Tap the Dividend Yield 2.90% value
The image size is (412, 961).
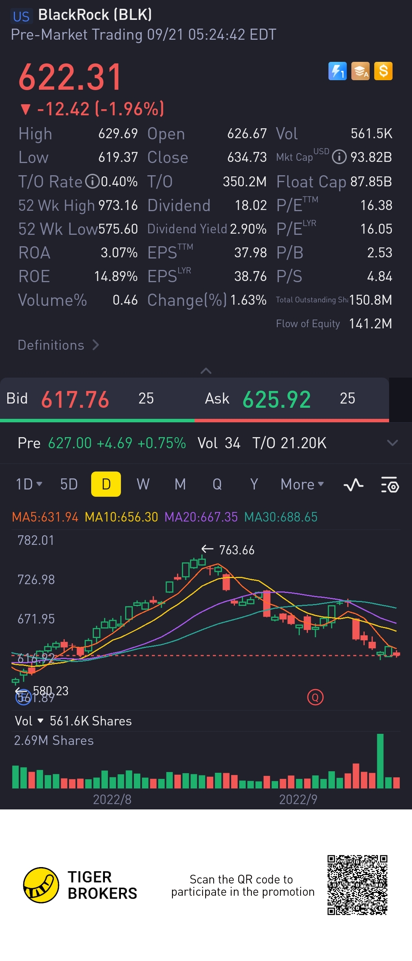[x=248, y=229]
